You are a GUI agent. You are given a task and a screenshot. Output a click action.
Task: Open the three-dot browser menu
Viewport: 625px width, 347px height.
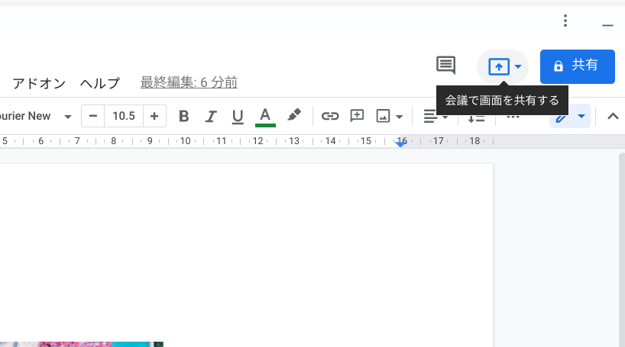565,21
